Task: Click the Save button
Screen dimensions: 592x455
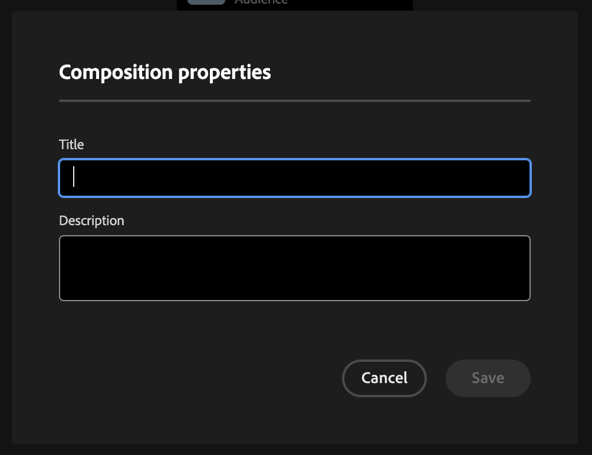Action: coord(488,378)
